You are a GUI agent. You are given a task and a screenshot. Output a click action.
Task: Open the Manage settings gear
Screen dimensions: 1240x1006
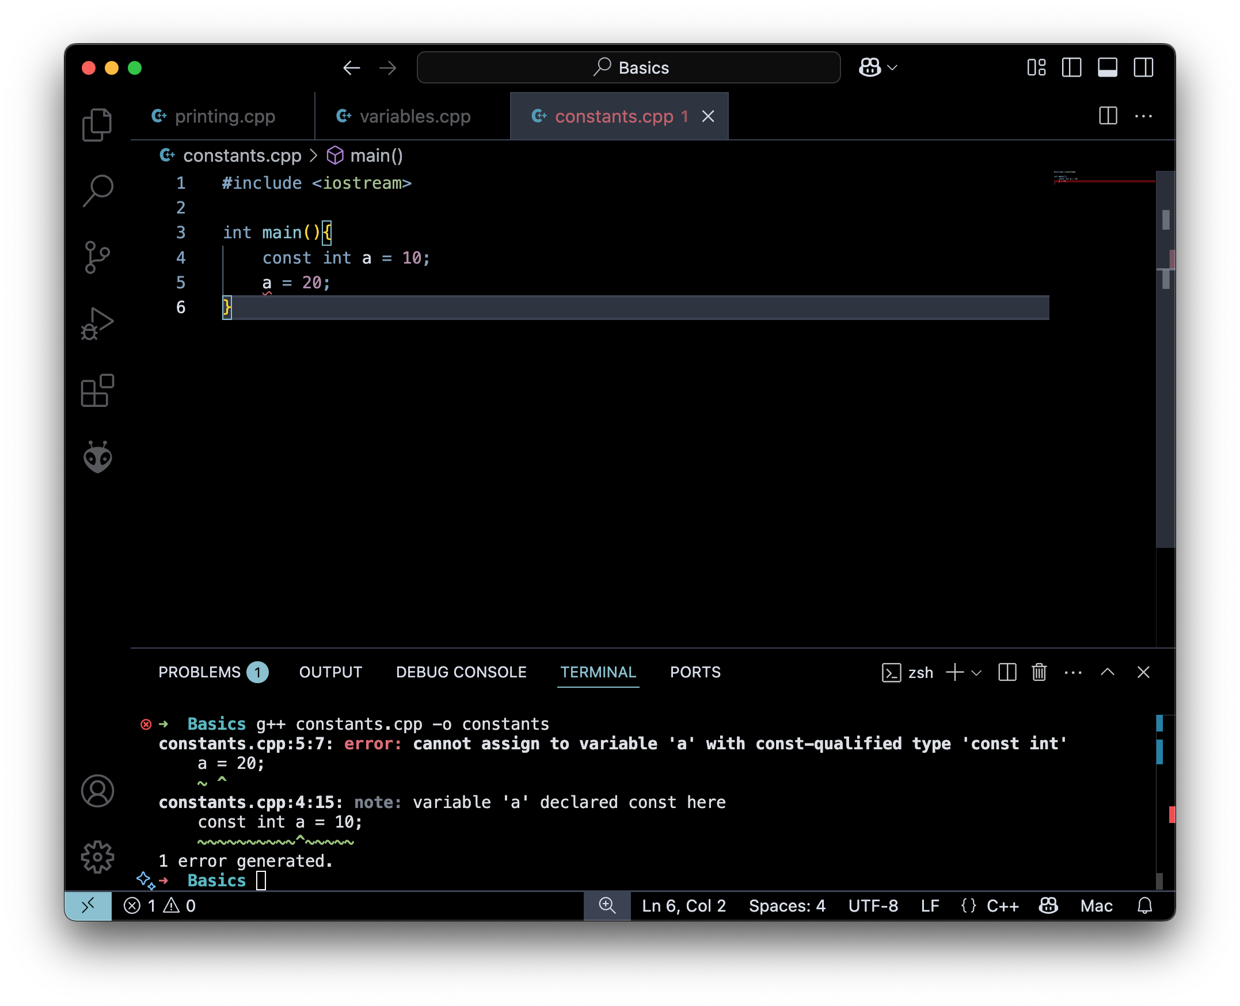coord(98,856)
